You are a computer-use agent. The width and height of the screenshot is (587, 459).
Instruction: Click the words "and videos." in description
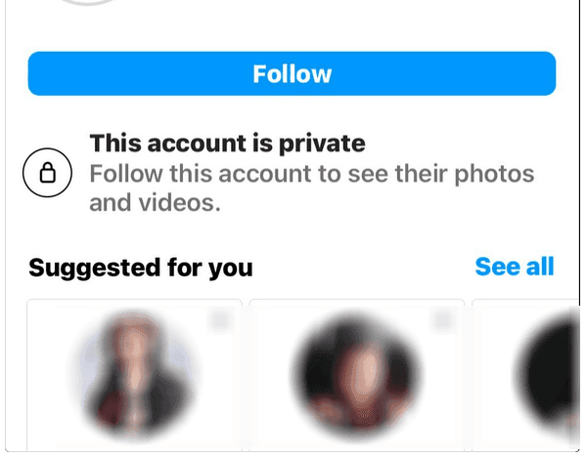click(x=155, y=203)
